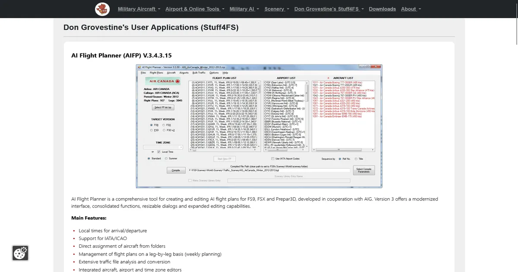Click the Compile button

coord(176,170)
